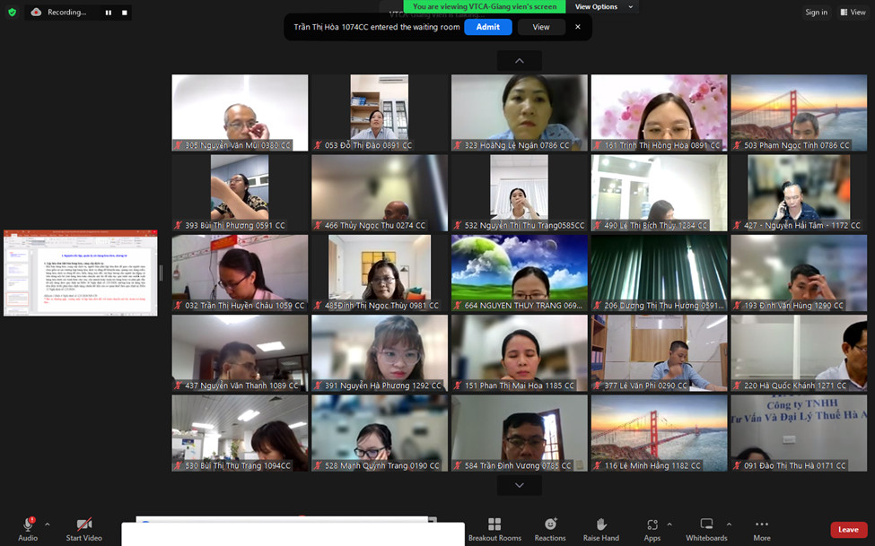
Task: Select the video tile of 377 Lê Văn Phi
Action: [659, 353]
